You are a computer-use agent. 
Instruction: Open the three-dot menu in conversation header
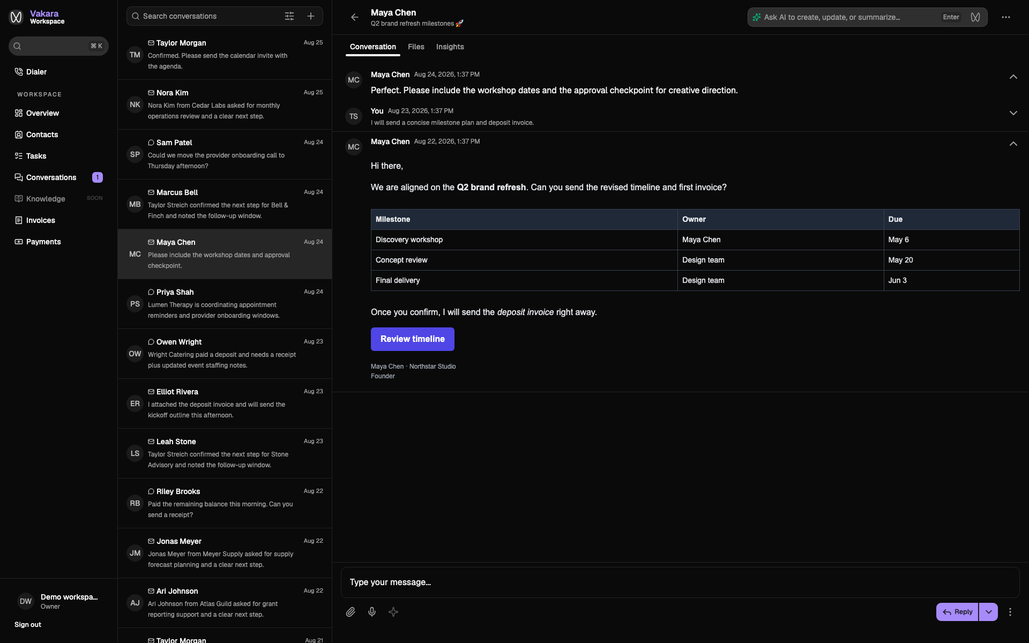(x=1006, y=17)
